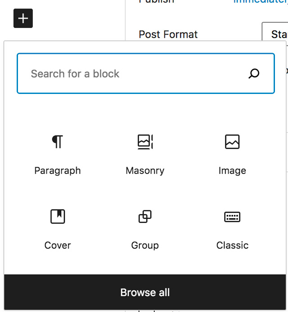The width and height of the screenshot is (288, 312).
Task: Select the Paragraph pilcrow icon
Action: 58,142
